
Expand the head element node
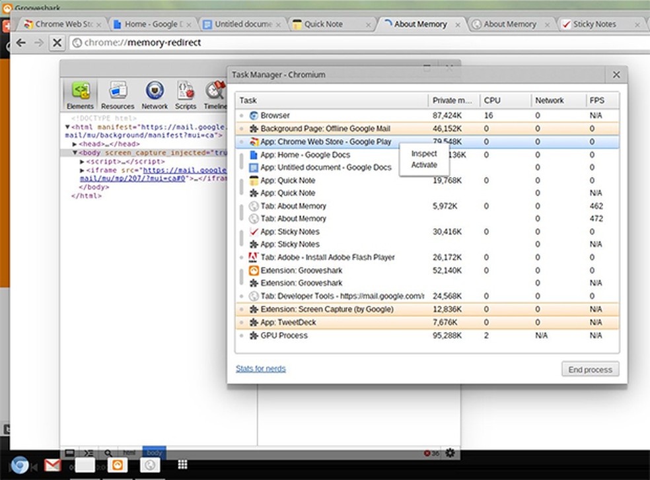(x=75, y=144)
